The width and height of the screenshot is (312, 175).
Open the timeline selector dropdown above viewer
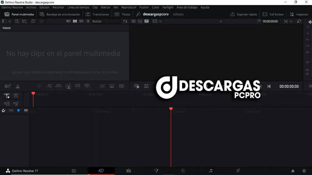[221, 21]
